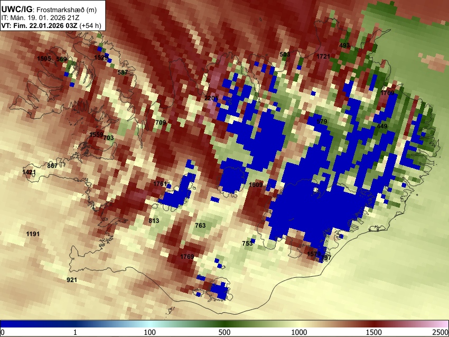The image size is (449, 337).
Task: Click the map value 1721
Action: [x=323, y=57]
